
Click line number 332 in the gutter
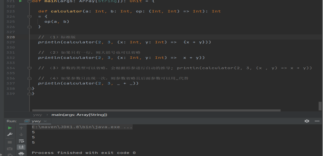(x=11, y=58)
